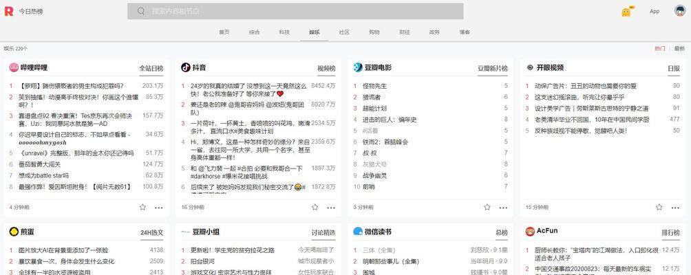Open 进击的巨人：编年史 entry
691x275 pixels.
[x=390, y=120]
